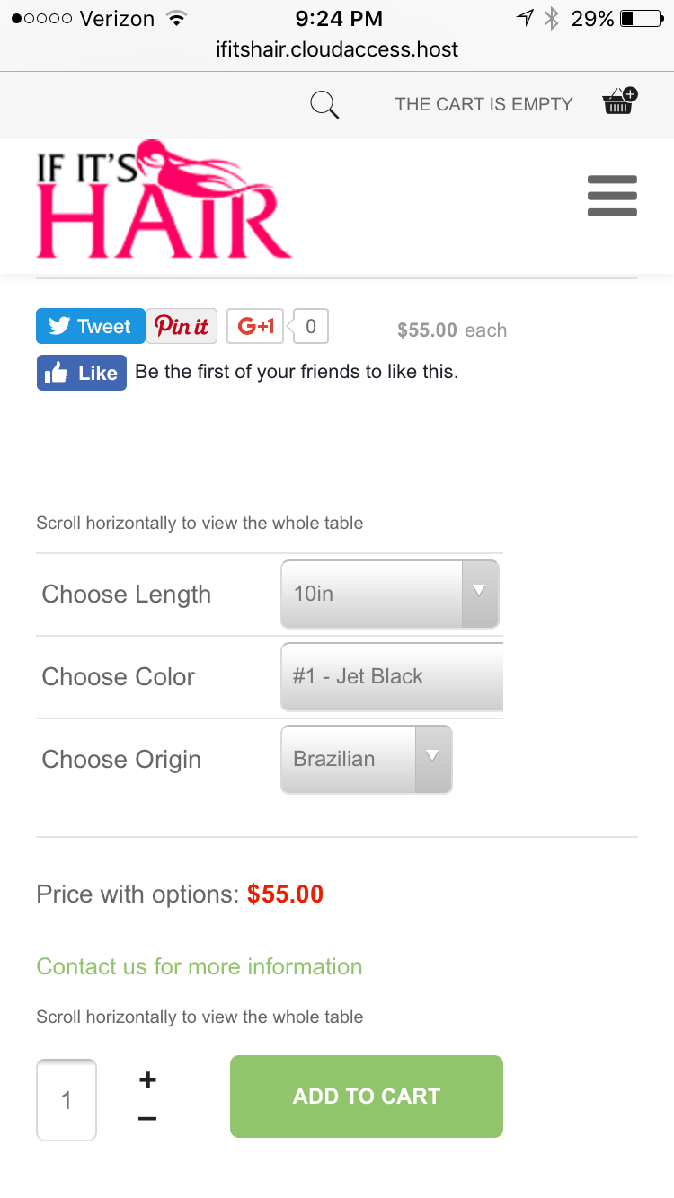Open the hamburger navigation menu

point(612,196)
